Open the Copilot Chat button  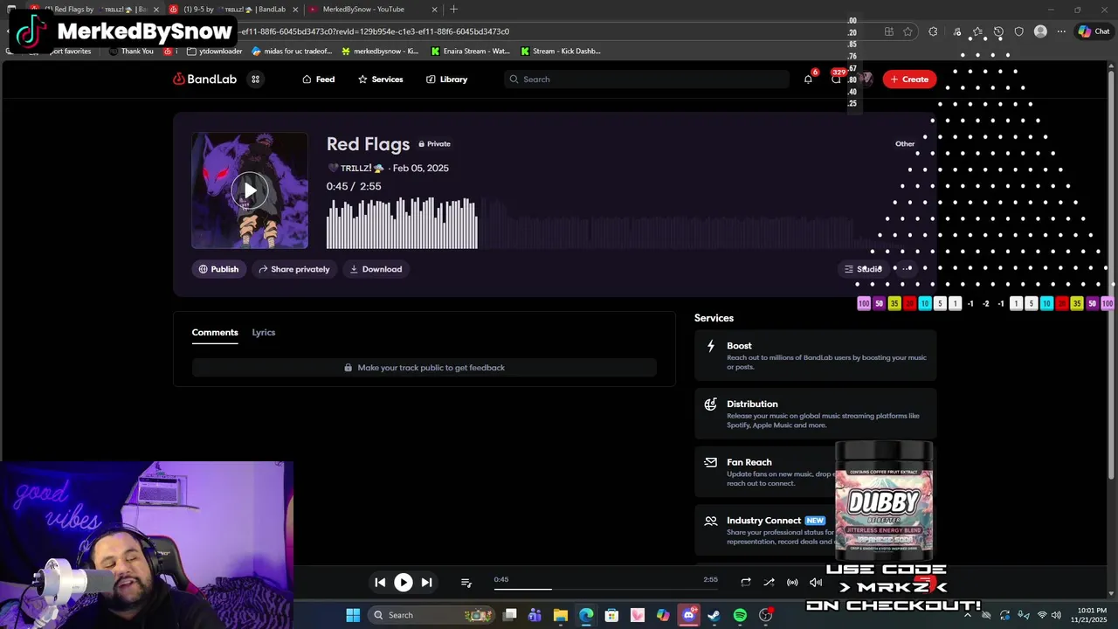1094,31
